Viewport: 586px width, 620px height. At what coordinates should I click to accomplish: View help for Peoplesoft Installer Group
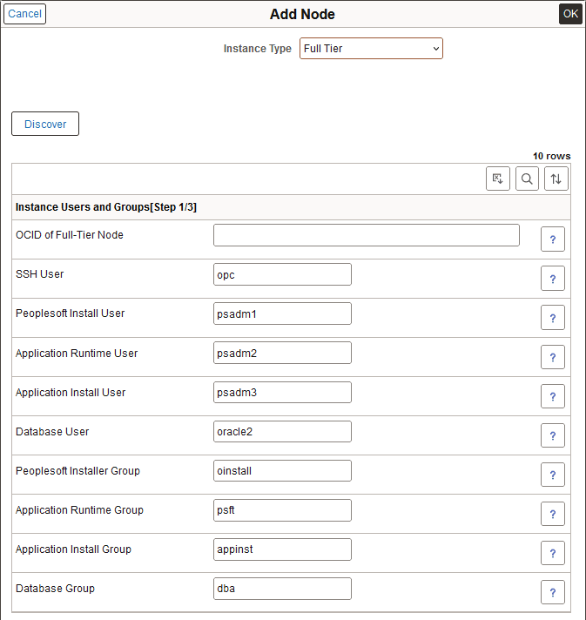[x=553, y=475]
